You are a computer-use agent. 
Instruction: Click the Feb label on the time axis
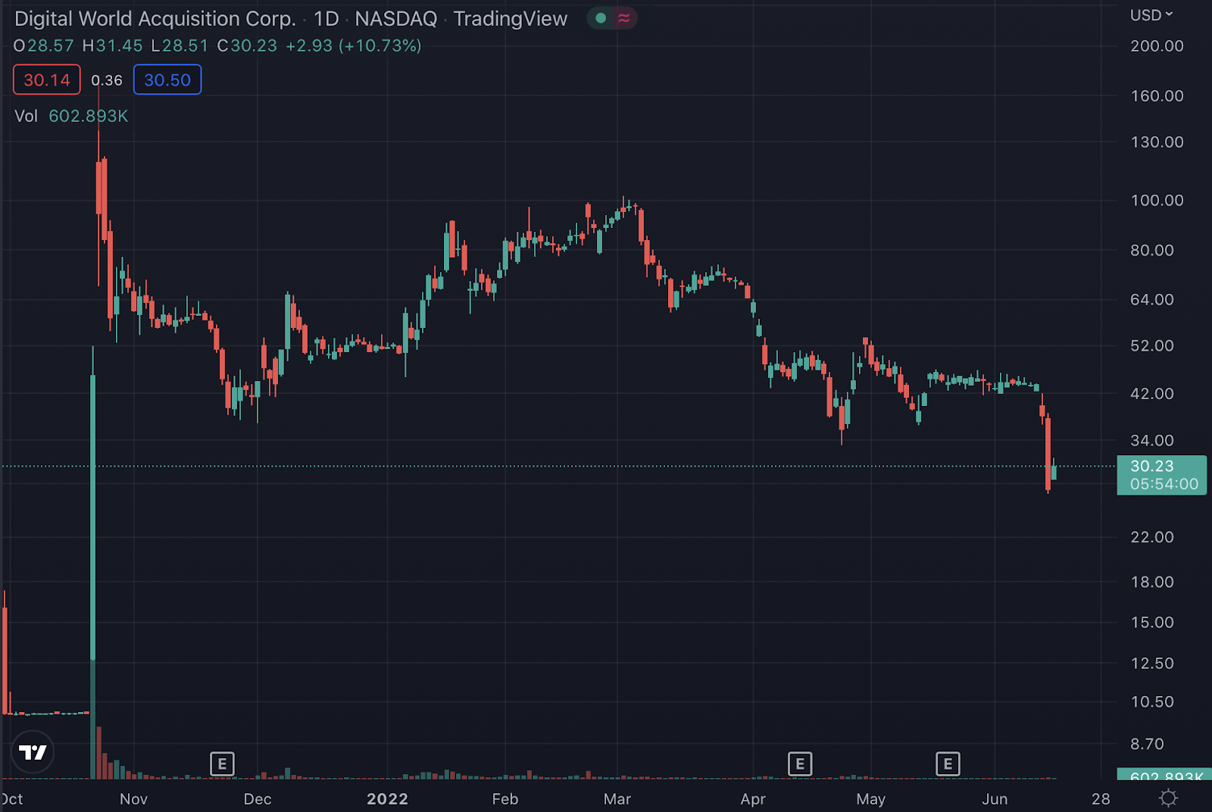505,799
